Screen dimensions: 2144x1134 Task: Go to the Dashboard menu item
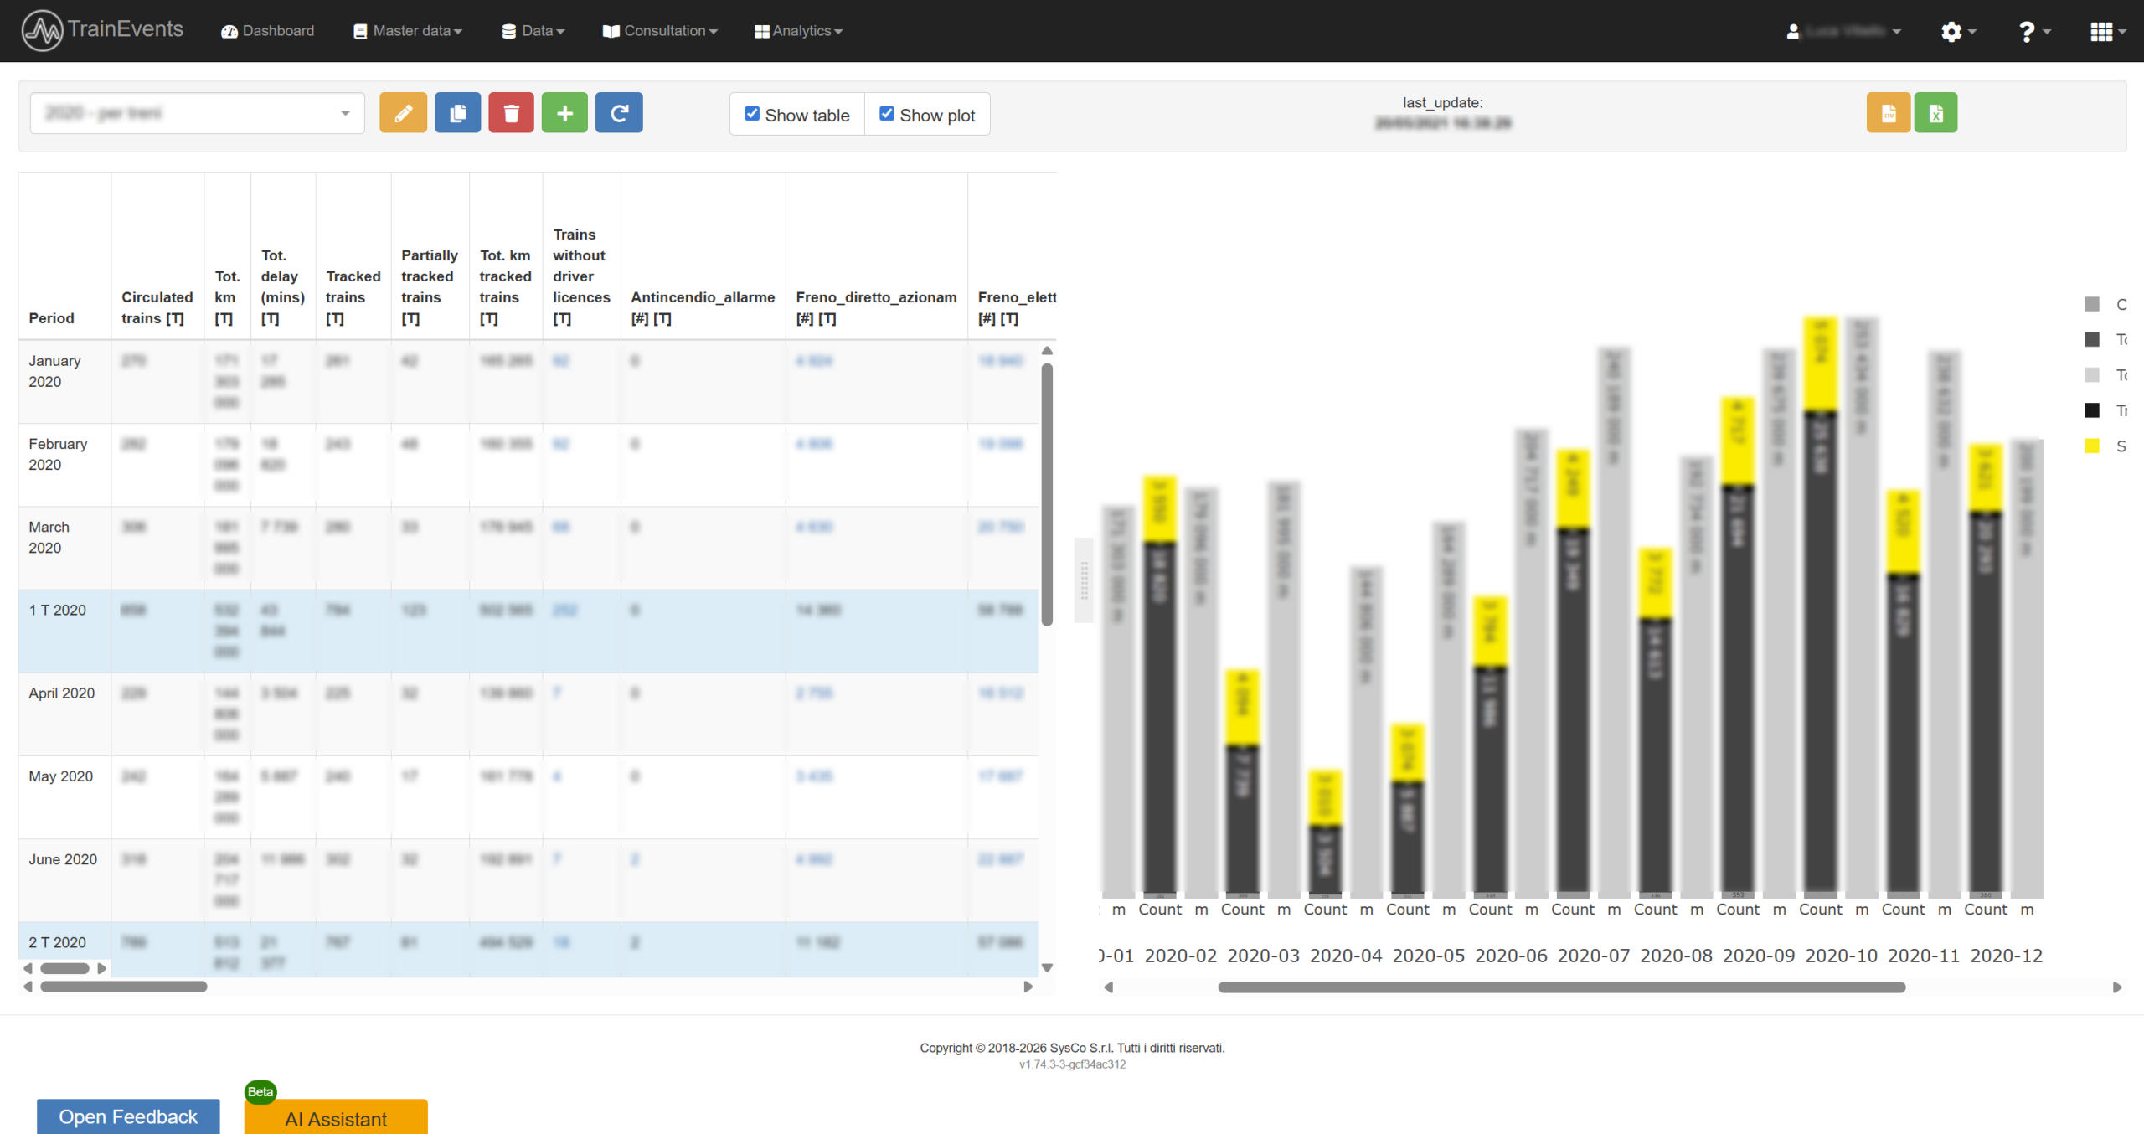268,31
